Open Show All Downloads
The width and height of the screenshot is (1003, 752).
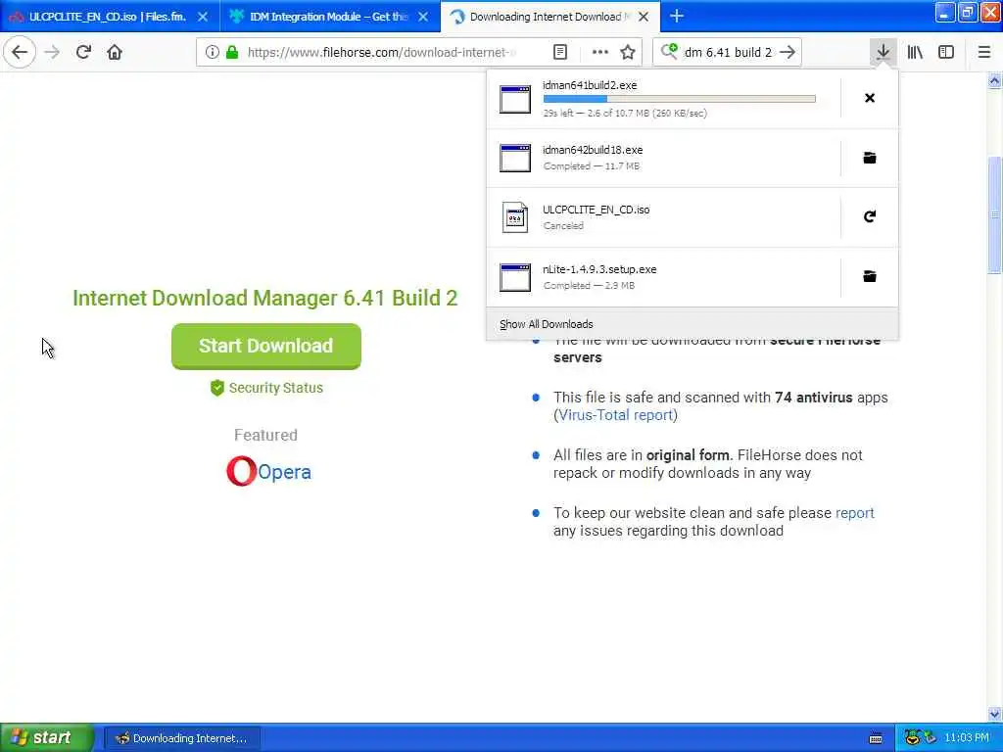[547, 324]
